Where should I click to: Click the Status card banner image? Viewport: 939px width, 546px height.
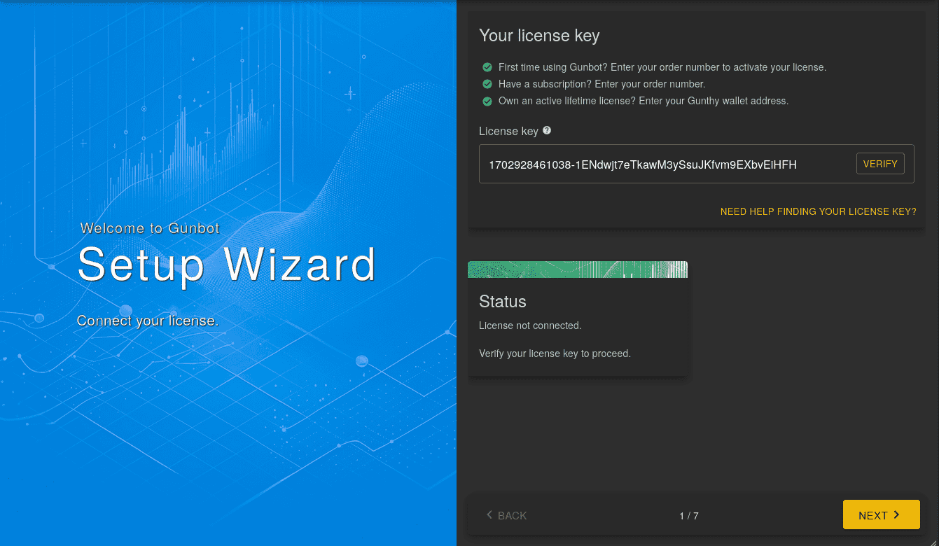[x=578, y=269]
